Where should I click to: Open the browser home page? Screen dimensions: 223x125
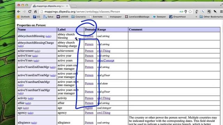[36, 11]
